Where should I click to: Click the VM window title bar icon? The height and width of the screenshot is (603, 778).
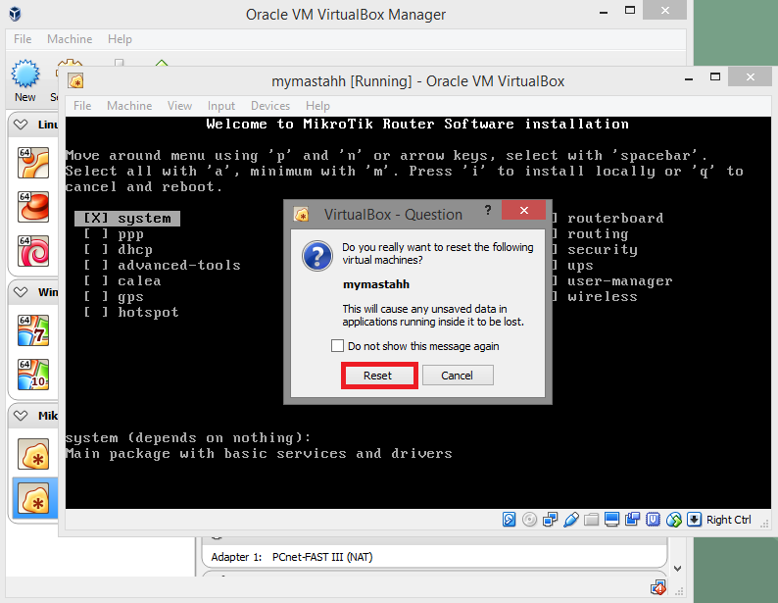click(75, 81)
